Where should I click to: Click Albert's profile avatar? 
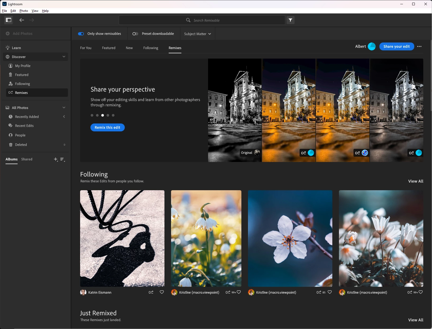(371, 46)
